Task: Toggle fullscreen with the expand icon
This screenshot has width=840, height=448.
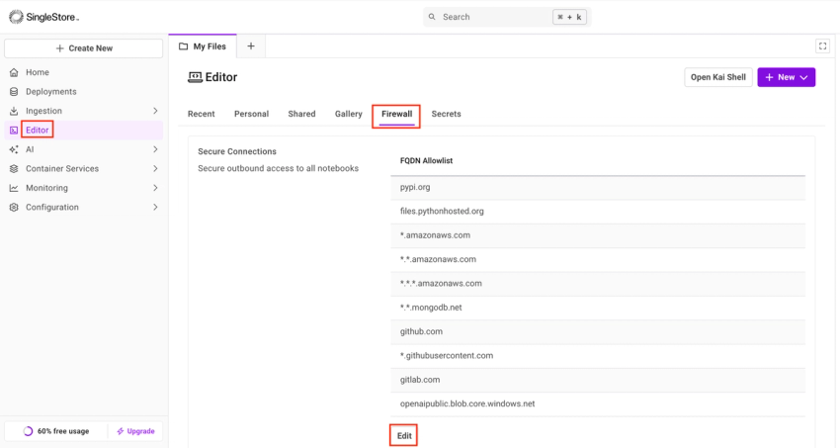Action: [823, 46]
